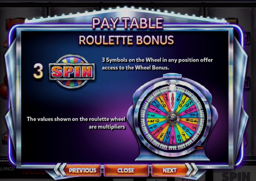
Task: Click the dimmed balance value display
Action: [x=33, y=171]
